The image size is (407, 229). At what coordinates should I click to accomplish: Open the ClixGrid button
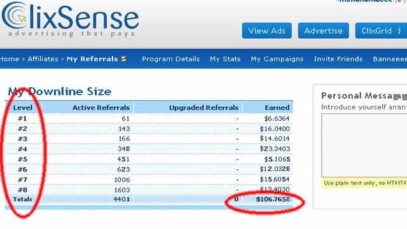tap(381, 31)
